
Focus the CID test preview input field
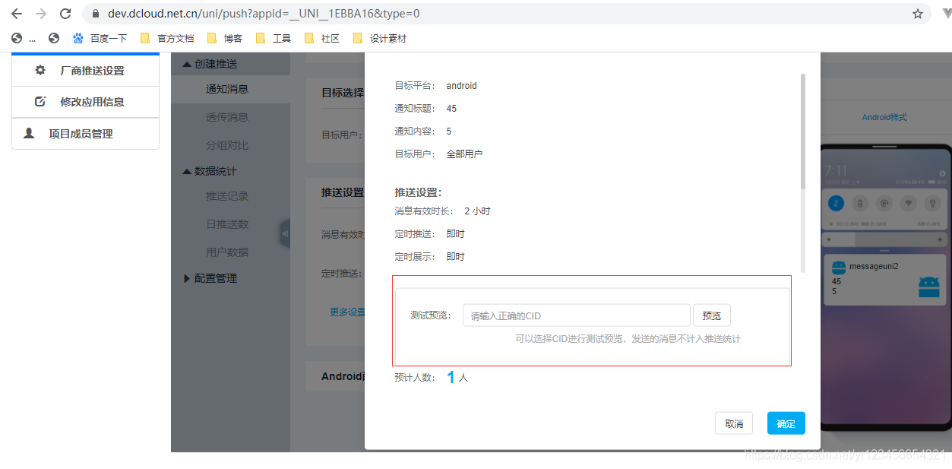point(576,315)
